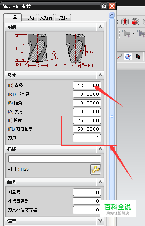The width and height of the screenshot is (145, 226).
Task: Click the dialog scrollbar up arrow
Action: [x=112, y=15]
